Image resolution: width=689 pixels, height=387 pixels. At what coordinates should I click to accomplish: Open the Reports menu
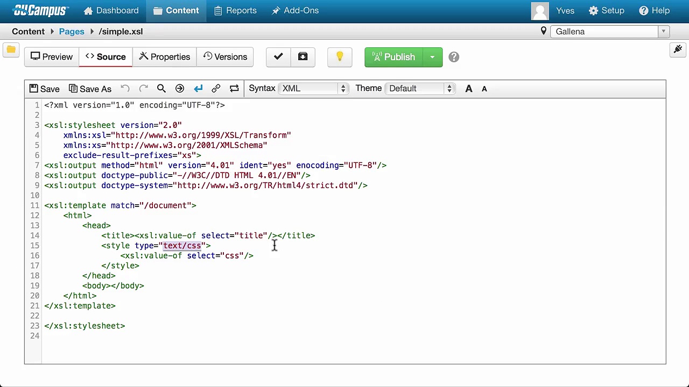pyautogui.click(x=235, y=11)
